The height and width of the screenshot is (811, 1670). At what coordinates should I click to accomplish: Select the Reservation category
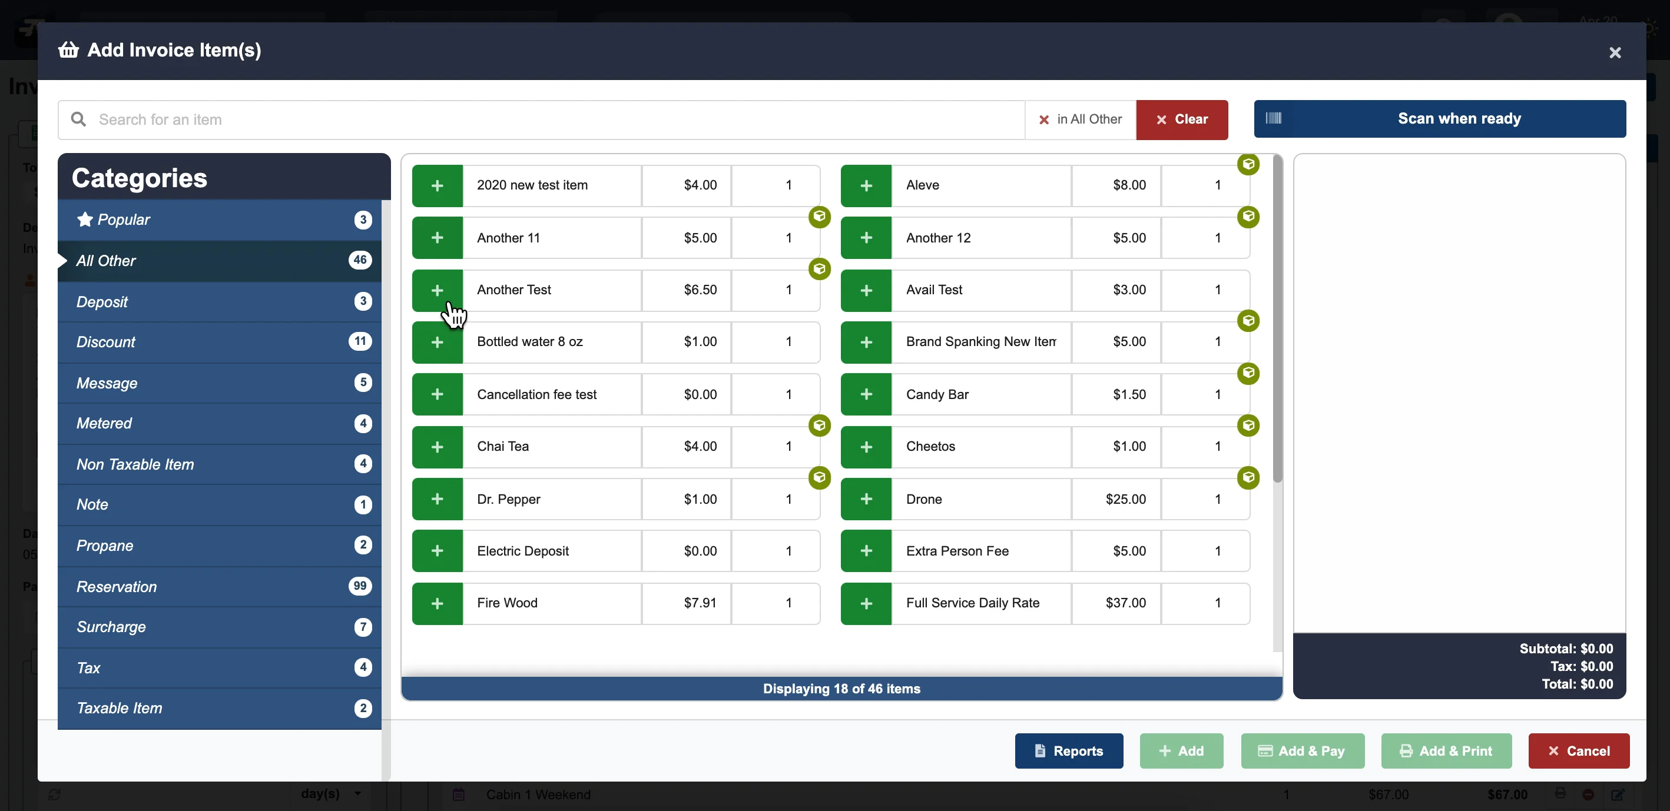(x=117, y=586)
